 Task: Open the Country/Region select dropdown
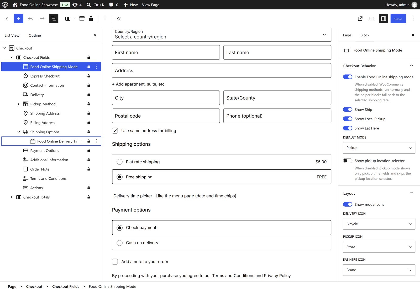(222, 35)
